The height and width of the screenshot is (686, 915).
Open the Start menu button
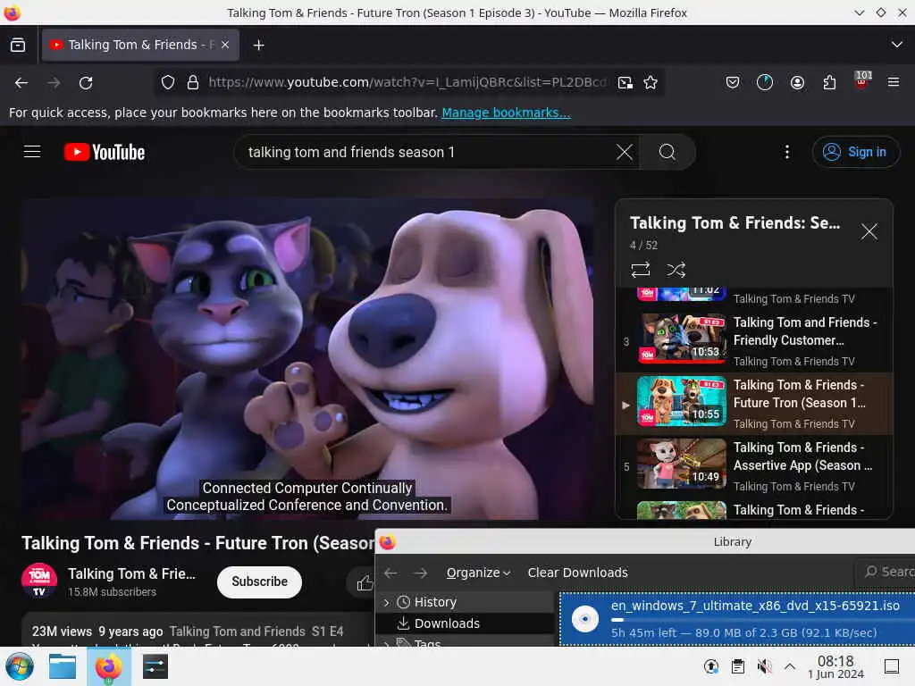[20, 666]
